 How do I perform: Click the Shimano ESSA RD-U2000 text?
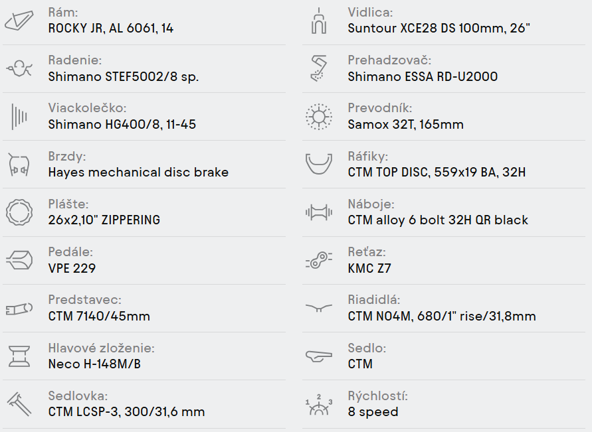pyautogui.click(x=423, y=77)
